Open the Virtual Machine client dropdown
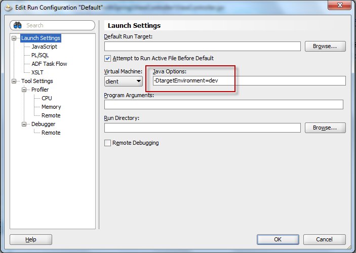 tap(124, 81)
